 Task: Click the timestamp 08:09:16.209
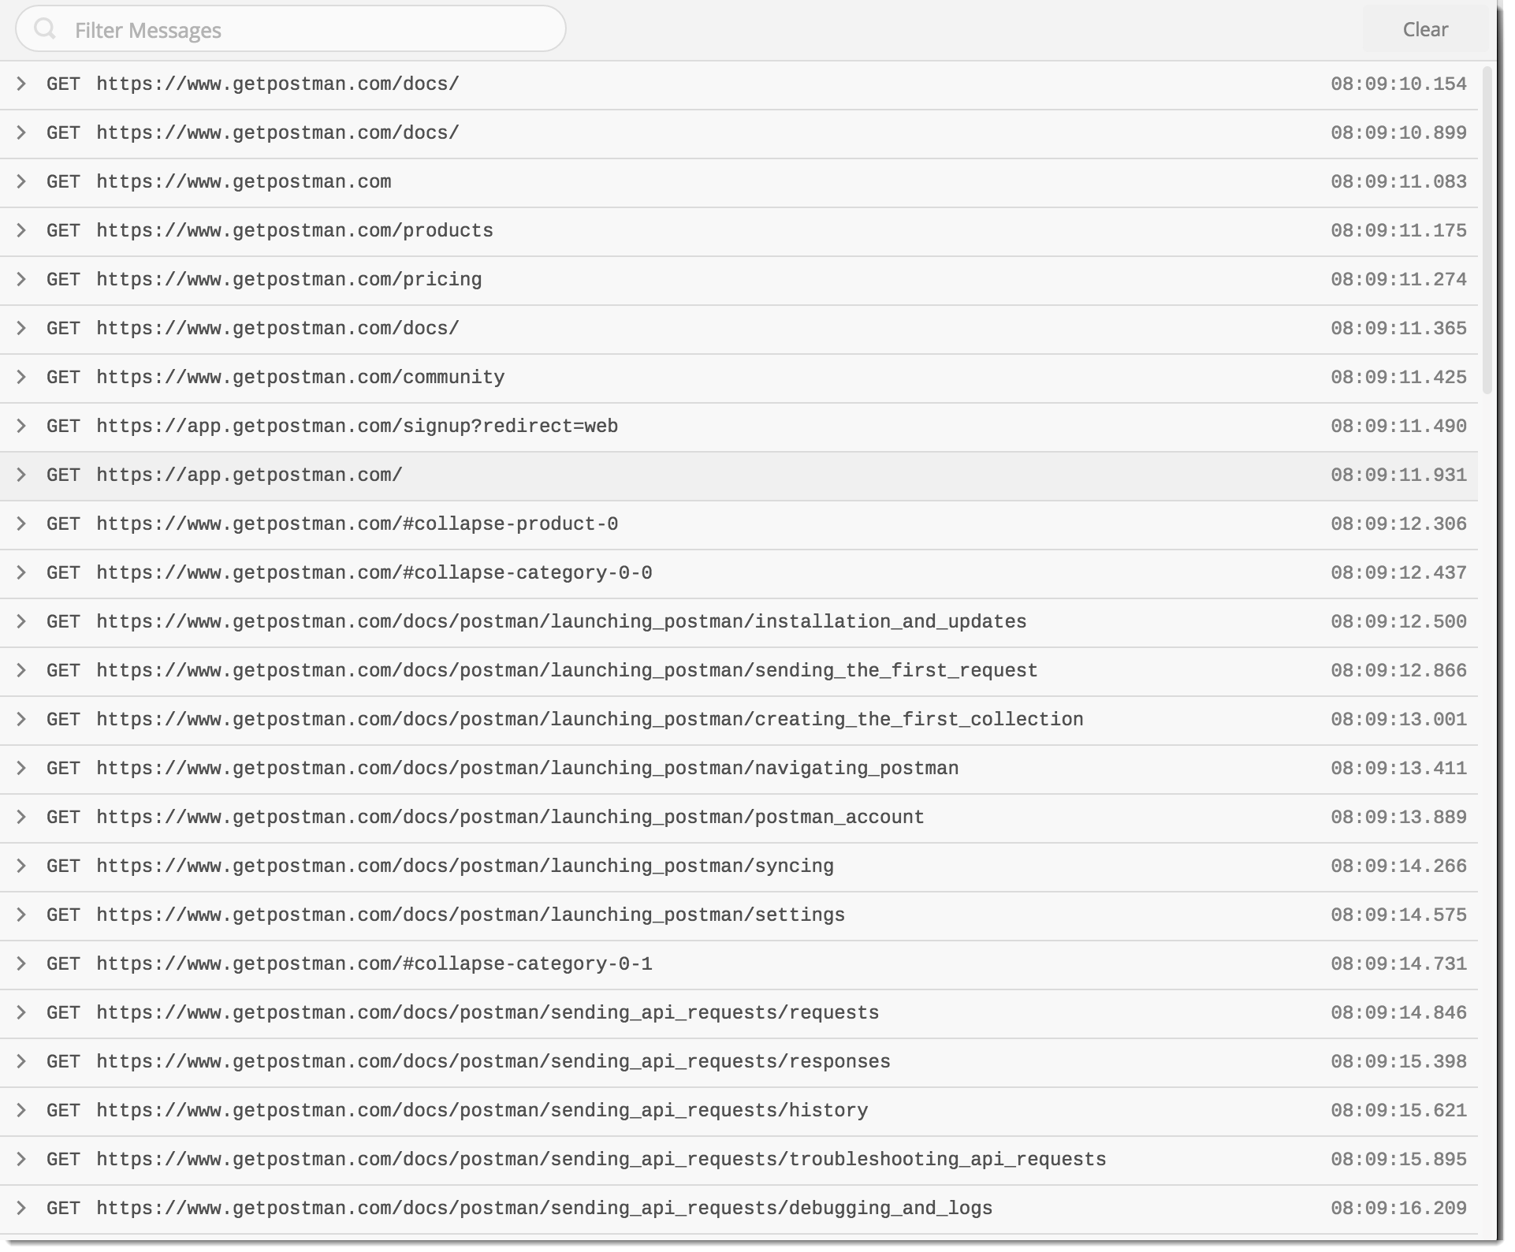tap(1398, 1208)
